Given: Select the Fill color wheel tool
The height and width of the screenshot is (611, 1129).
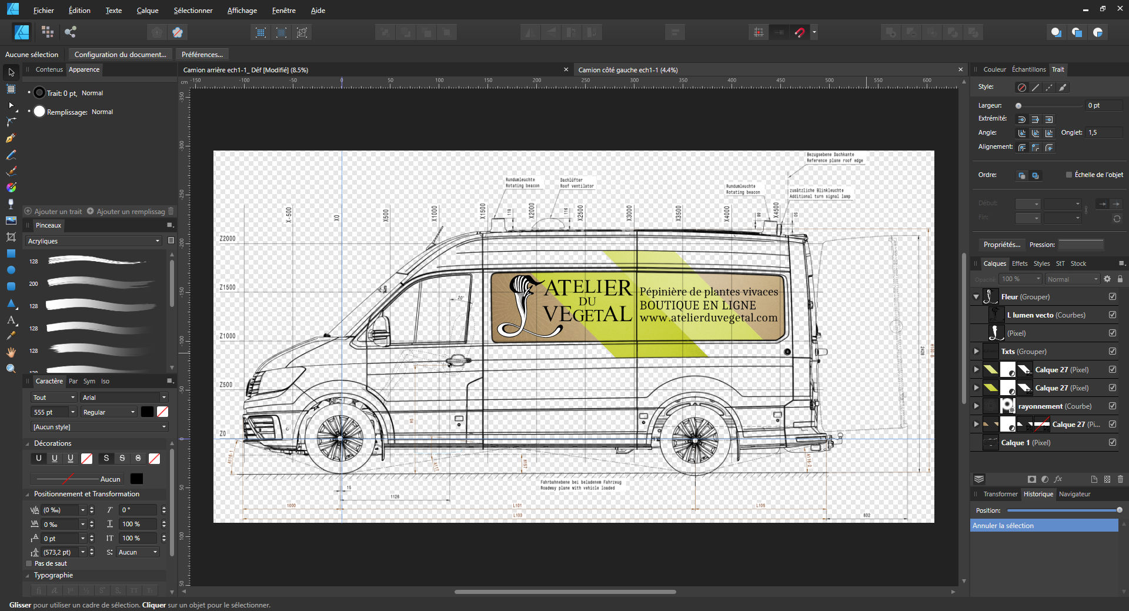Looking at the screenshot, I should 11,188.
